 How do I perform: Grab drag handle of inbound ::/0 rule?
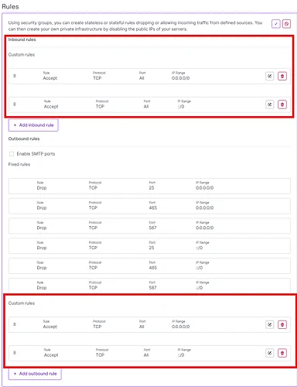pos(15,104)
